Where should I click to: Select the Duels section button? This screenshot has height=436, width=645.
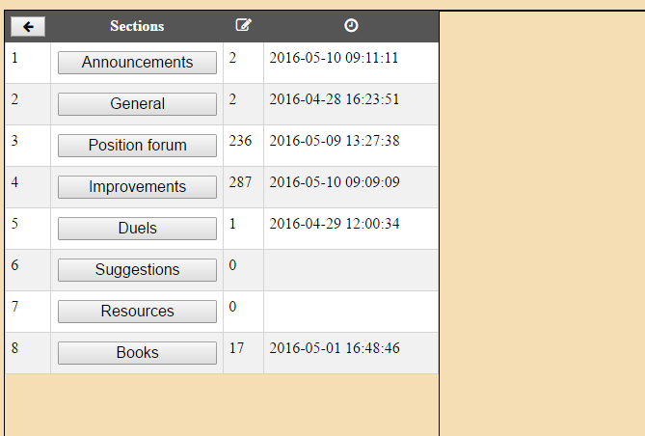138,229
